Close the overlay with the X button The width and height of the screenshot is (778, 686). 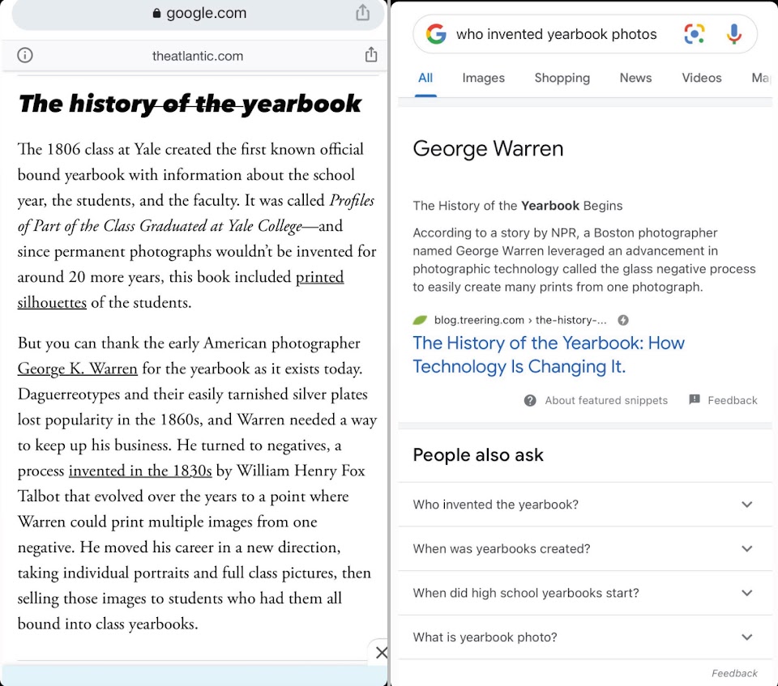(382, 652)
